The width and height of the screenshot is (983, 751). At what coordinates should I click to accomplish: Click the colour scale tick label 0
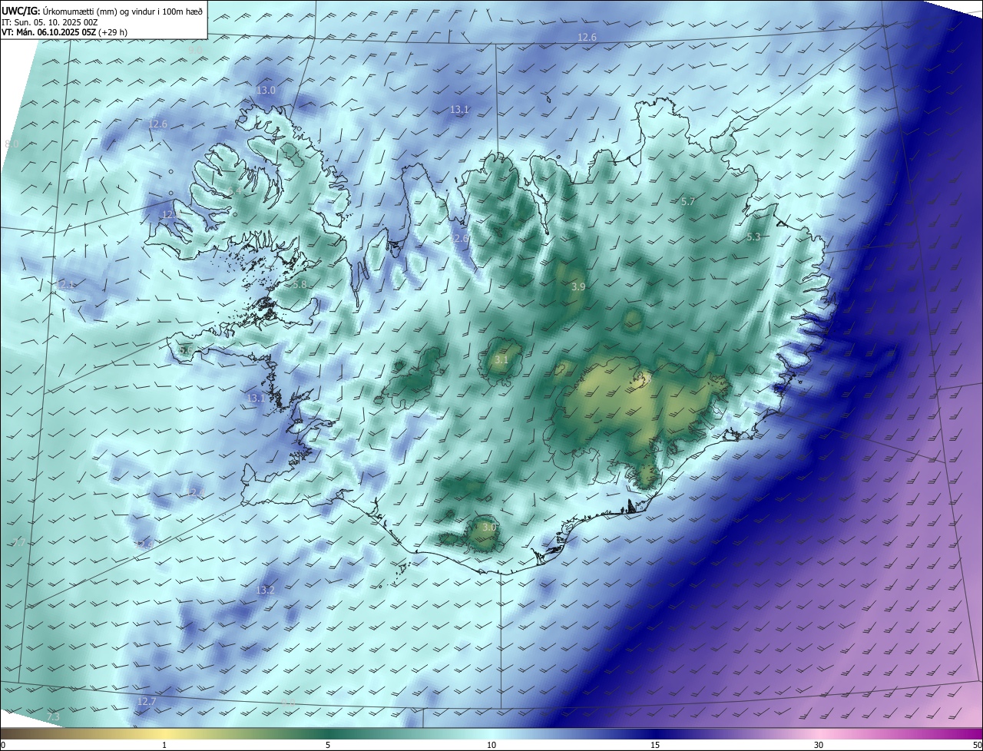3,745
